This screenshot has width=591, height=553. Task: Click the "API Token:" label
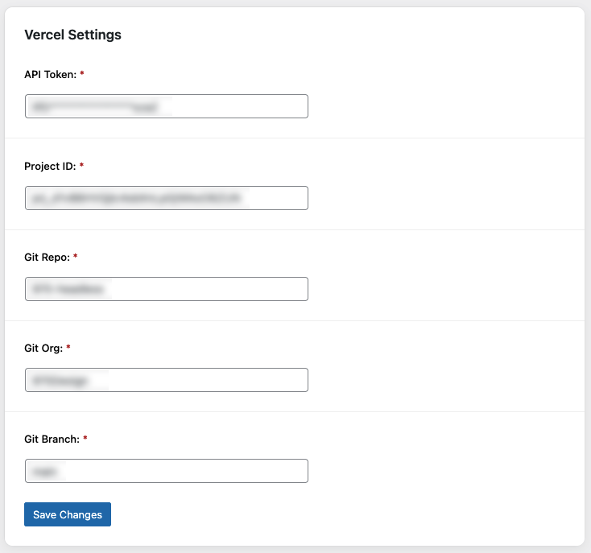[x=51, y=75]
